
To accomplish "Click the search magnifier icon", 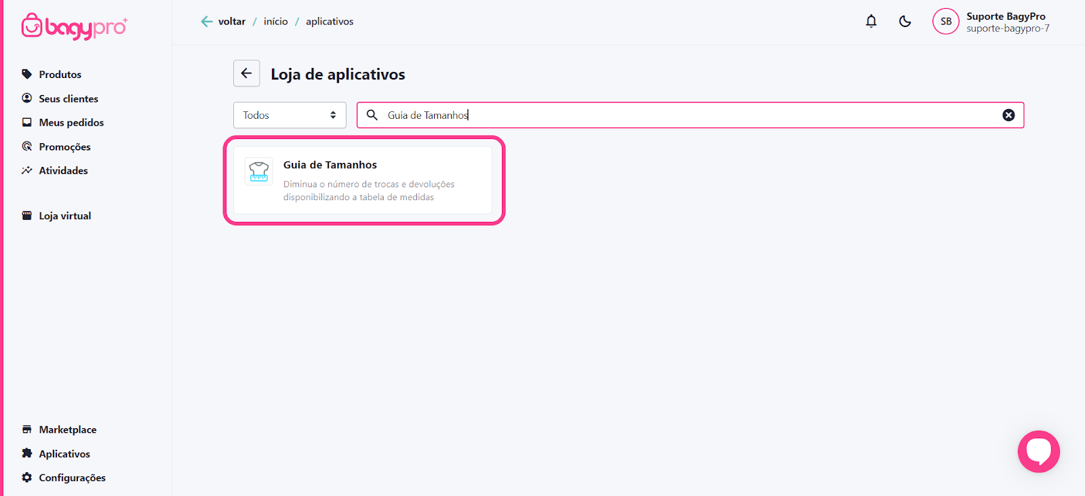I will (372, 115).
